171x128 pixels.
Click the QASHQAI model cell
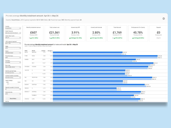[34, 85]
